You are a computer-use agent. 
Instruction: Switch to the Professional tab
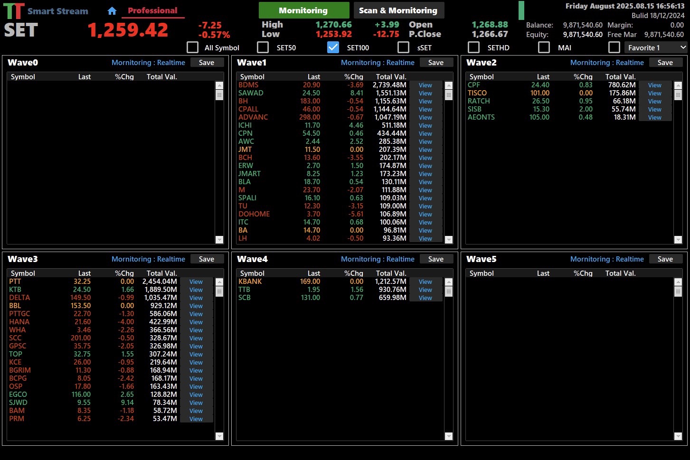152,10
